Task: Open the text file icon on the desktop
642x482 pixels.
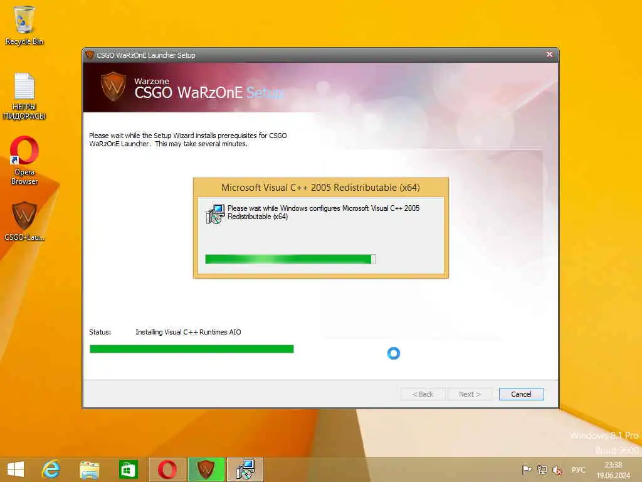Action: pos(24,96)
